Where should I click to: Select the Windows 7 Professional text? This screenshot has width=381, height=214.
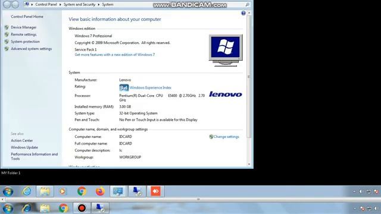tap(93, 36)
